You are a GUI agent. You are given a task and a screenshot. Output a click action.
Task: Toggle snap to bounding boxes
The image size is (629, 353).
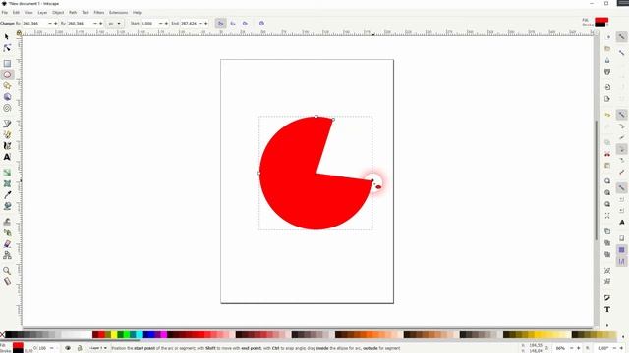tap(621, 53)
